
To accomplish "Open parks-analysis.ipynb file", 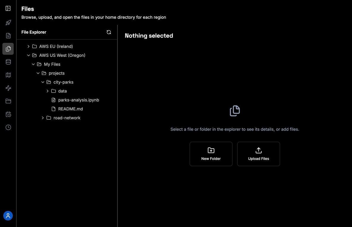I will coord(78,100).
